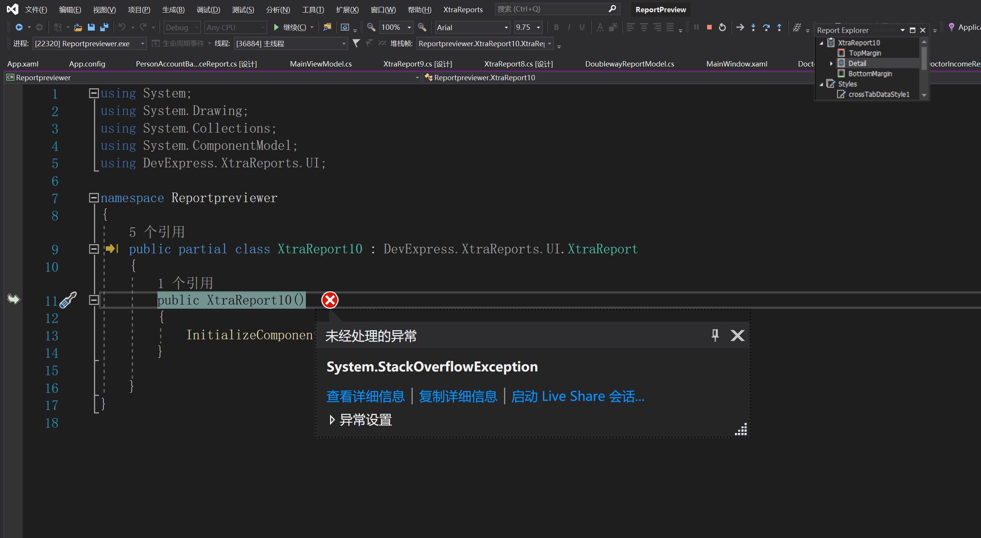Toggle Underline formatting
Screen dimensions: 981x538
coord(582,27)
